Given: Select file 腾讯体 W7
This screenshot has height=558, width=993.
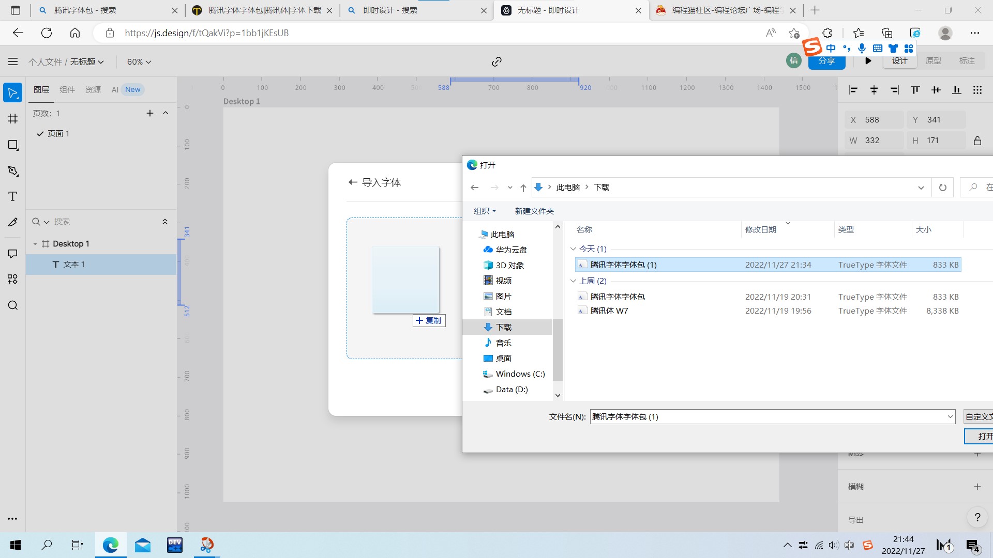Looking at the screenshot, I should point(768,311).
